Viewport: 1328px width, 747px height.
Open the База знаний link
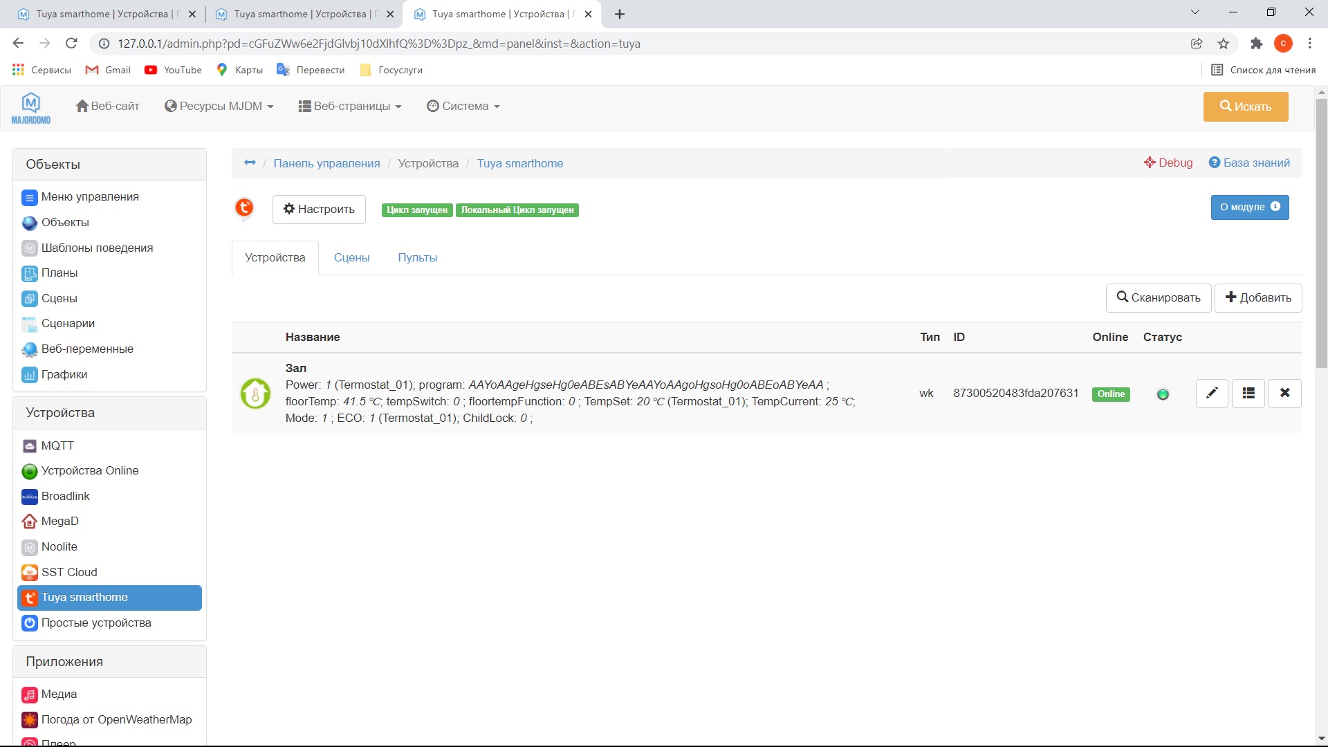(1249, 163)
